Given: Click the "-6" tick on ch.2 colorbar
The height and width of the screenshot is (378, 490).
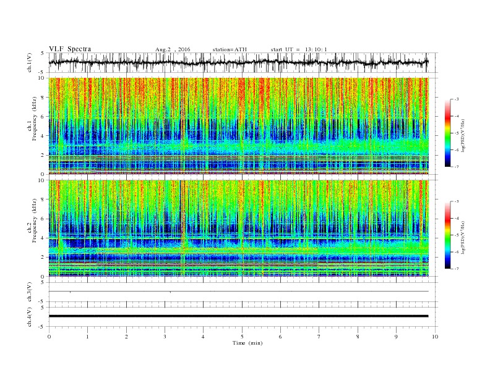Looking at the screenshot, I should (457, 252).
